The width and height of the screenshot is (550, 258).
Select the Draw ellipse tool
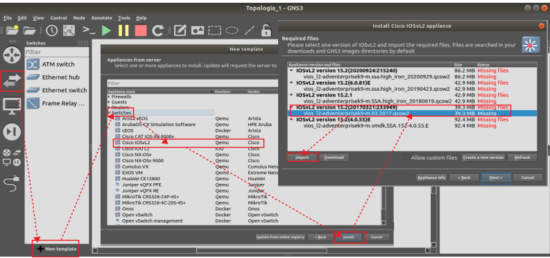pos(232,30)
